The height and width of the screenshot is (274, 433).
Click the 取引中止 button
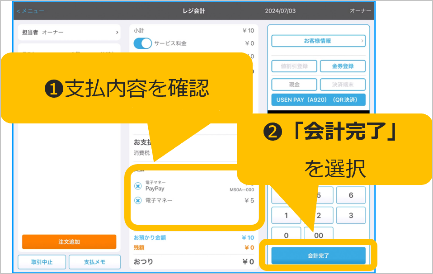[42, 262]
